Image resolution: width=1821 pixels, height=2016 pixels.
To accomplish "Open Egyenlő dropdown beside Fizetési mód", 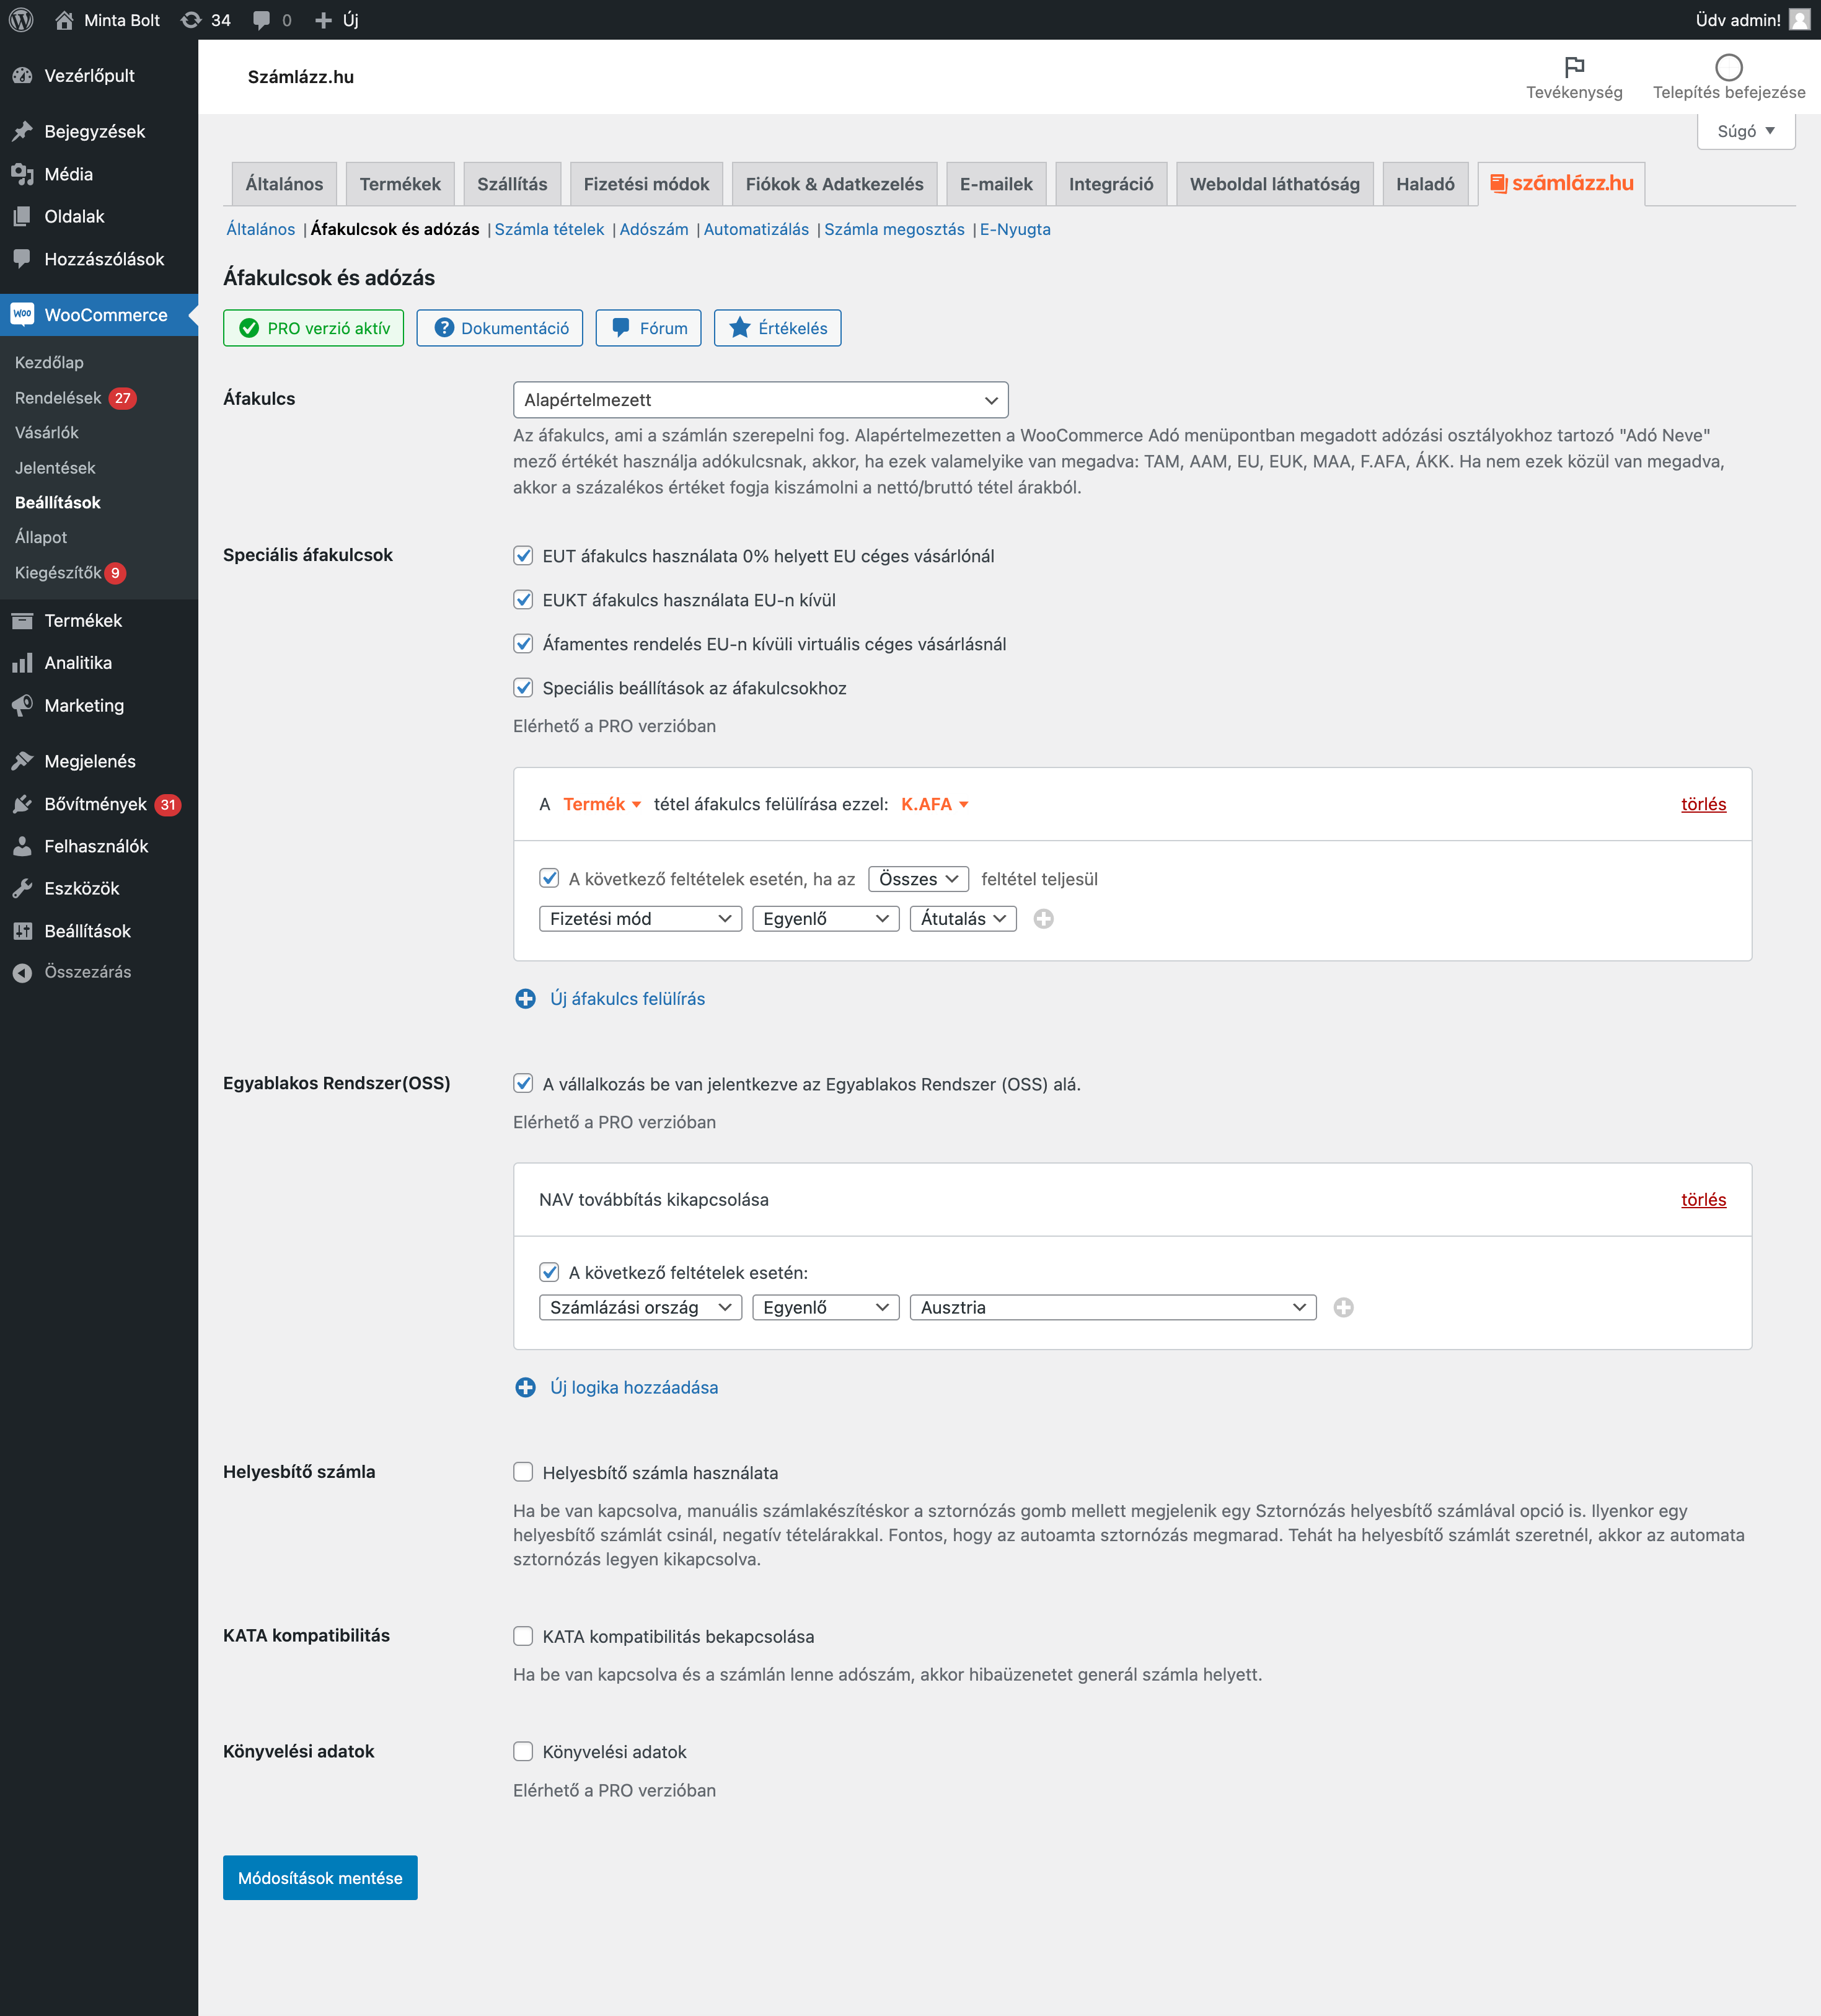I will coord(825,919).
